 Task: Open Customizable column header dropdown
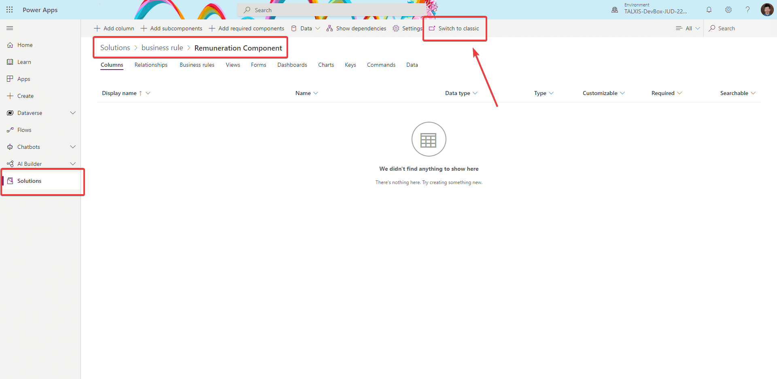[622, 93]
